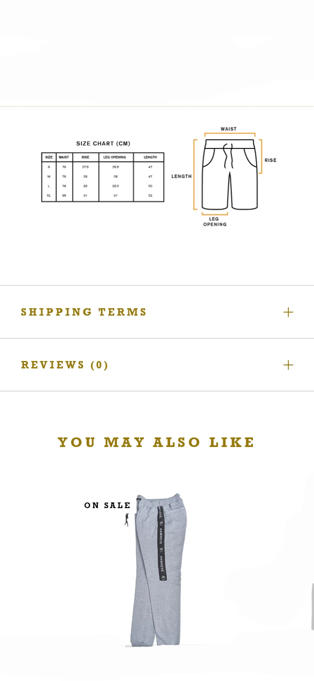Click the Size Chart (CM) title
This screenshot has width=314, height=681.
point(103,144)
